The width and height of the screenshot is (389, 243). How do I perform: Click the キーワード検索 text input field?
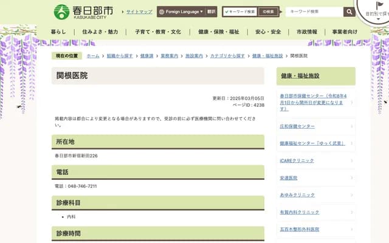[314, 12]
